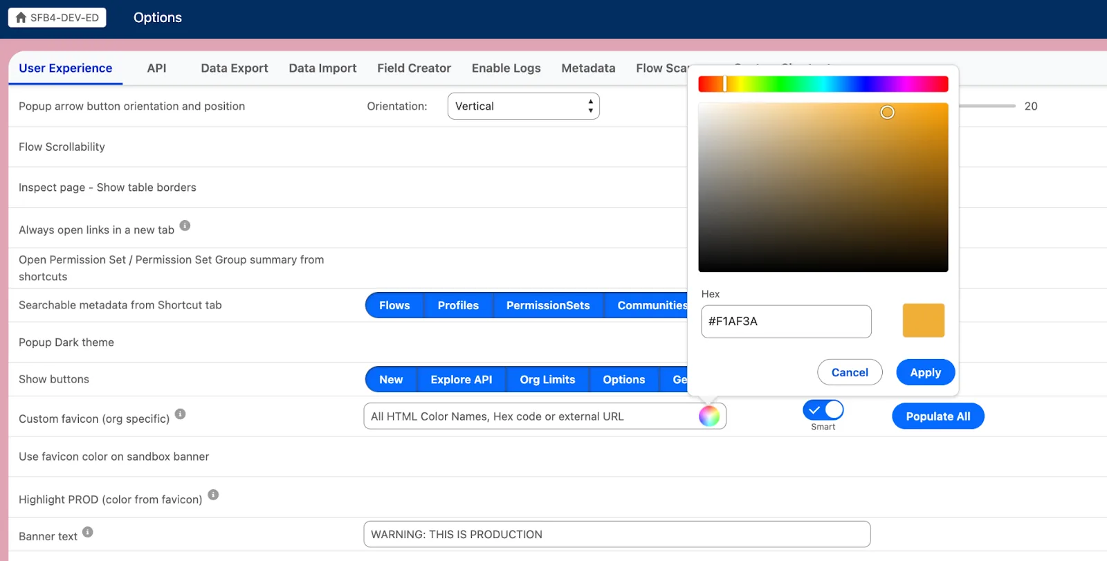Click info icon beside Always open links
Screen dimensions: 1107x561
(185, 226)
